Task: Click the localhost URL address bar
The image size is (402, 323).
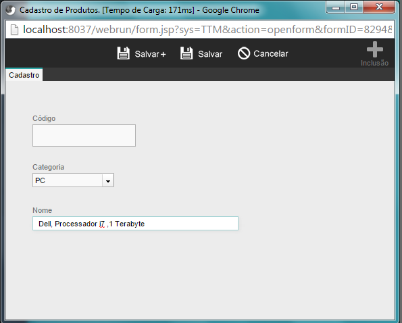Action: [x=200, y=30]
